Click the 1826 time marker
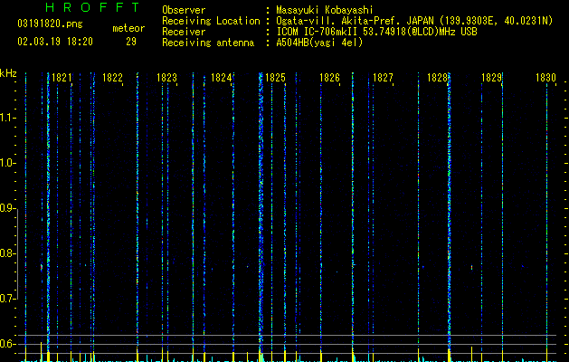This screenshot has height=362, width=569. click(329, 78)
